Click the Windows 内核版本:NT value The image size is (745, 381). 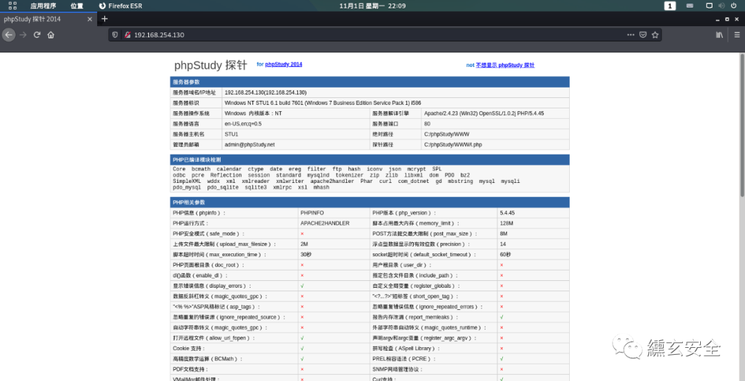(253, 113)
